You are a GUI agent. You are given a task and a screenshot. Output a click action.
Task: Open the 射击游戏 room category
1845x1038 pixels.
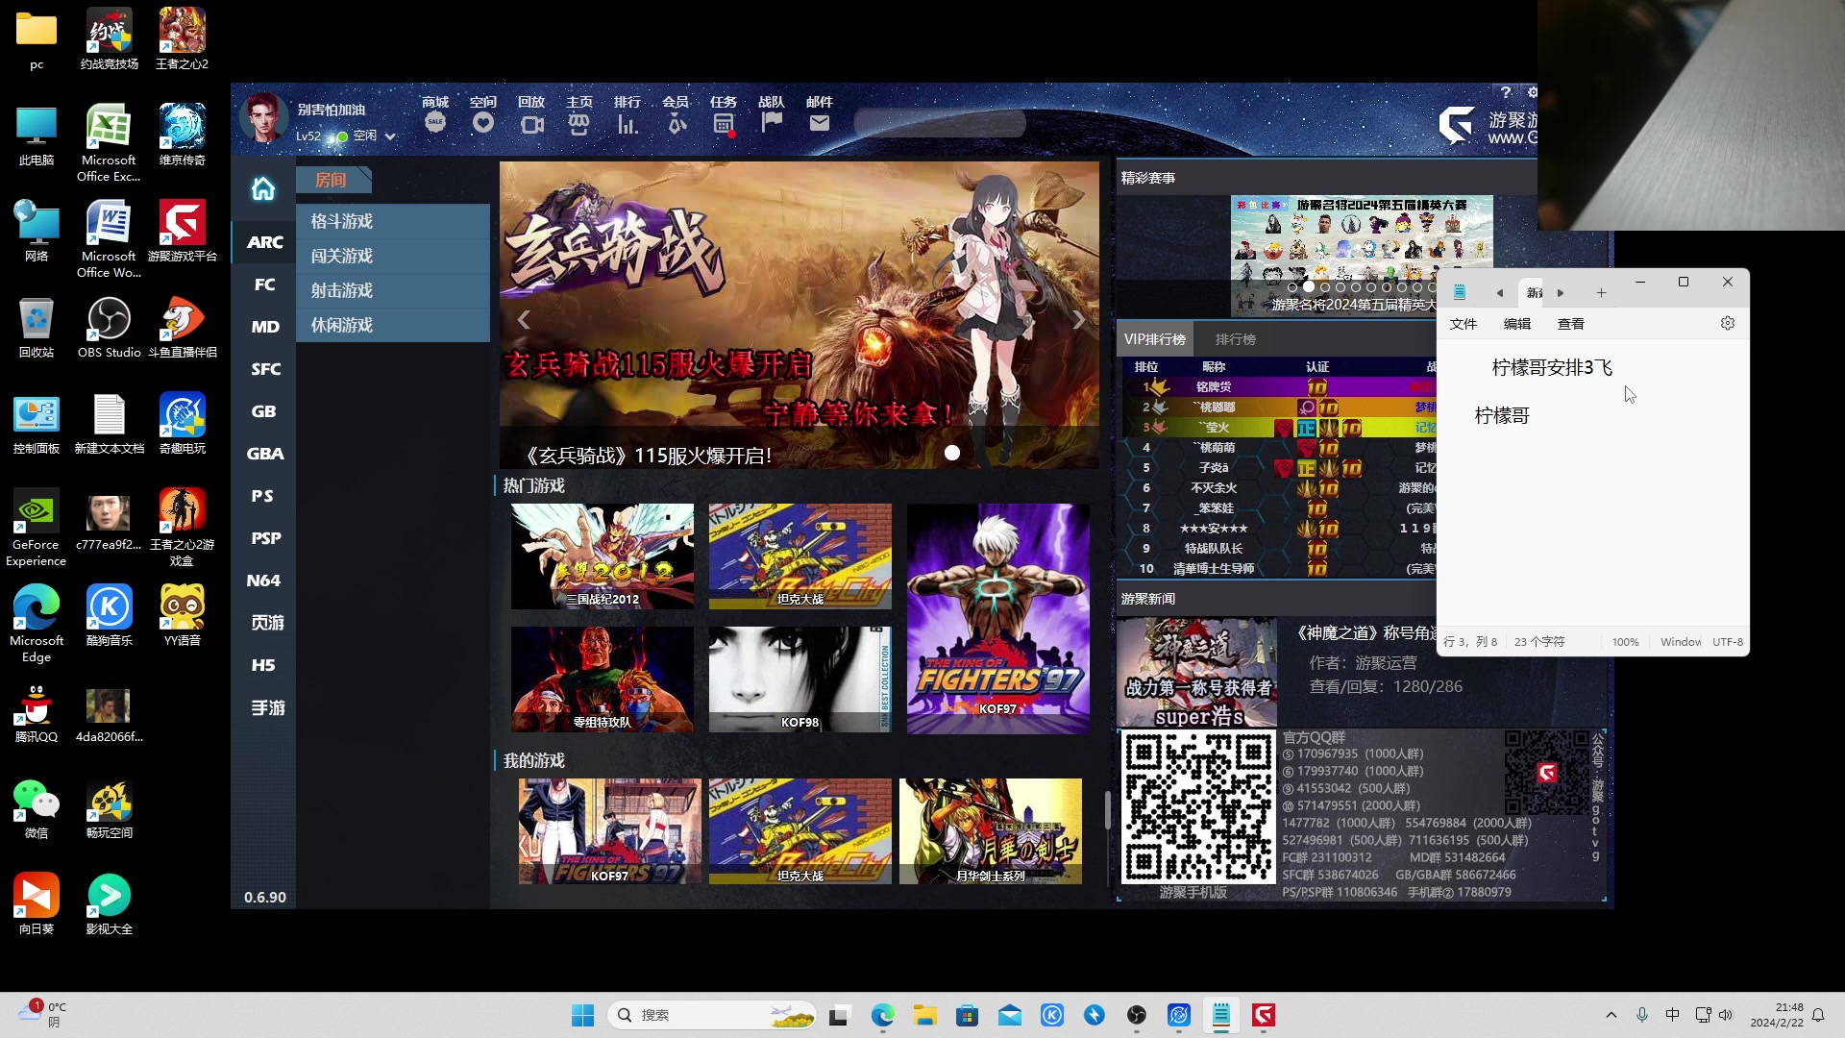coord(393,290)
